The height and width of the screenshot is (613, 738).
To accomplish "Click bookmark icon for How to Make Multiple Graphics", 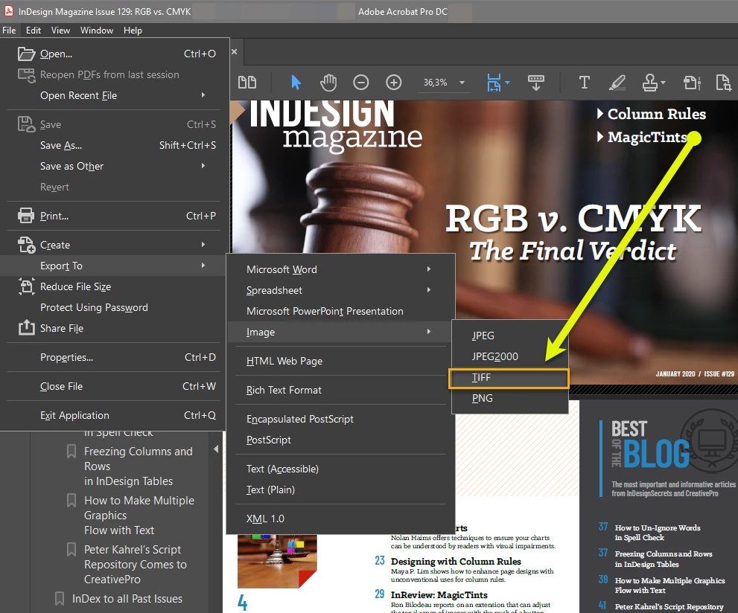I will pos(71,500).
